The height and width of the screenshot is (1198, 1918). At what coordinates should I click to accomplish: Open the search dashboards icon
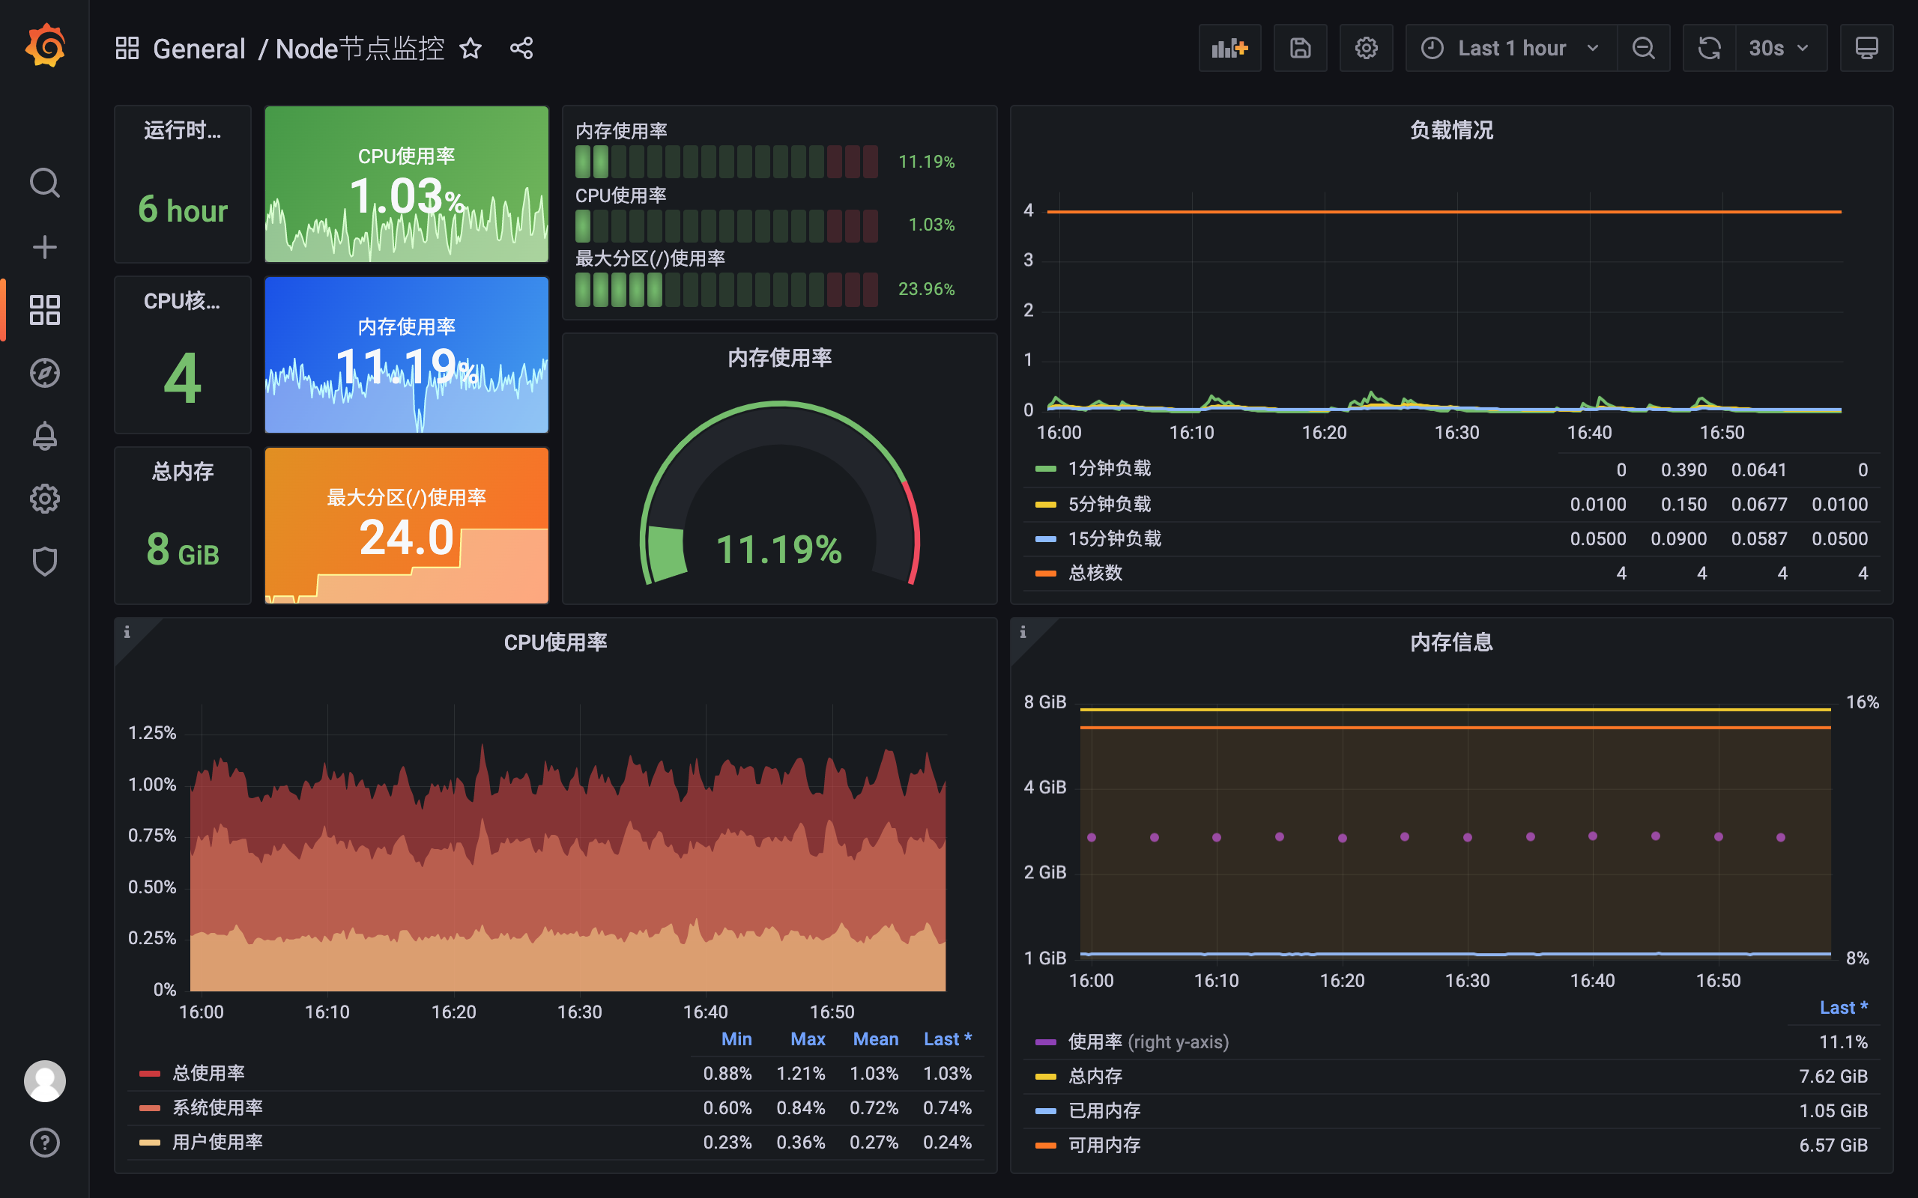(45, 183)
